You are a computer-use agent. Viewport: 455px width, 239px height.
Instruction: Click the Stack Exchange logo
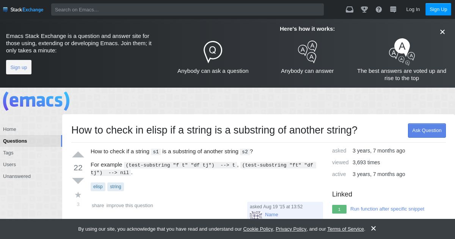pos(23,9)
